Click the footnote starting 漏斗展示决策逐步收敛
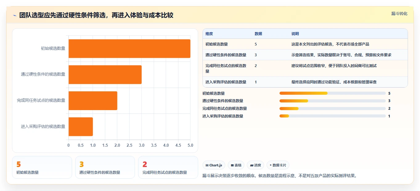The image size is (420, 191). 279,176
